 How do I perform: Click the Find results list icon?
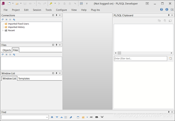66,117
